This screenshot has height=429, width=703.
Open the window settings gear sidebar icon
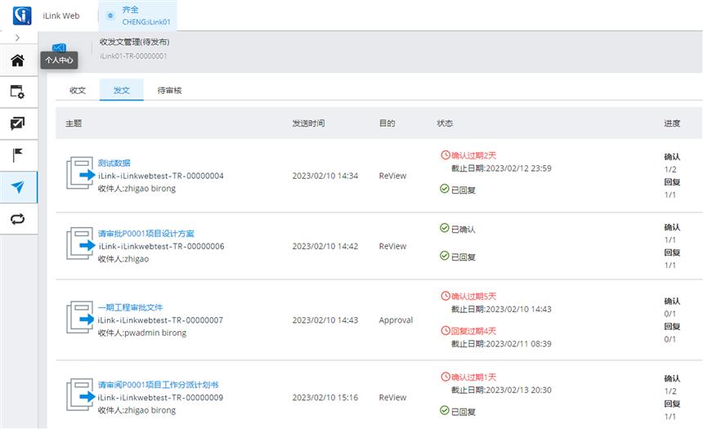coord(17,92)
